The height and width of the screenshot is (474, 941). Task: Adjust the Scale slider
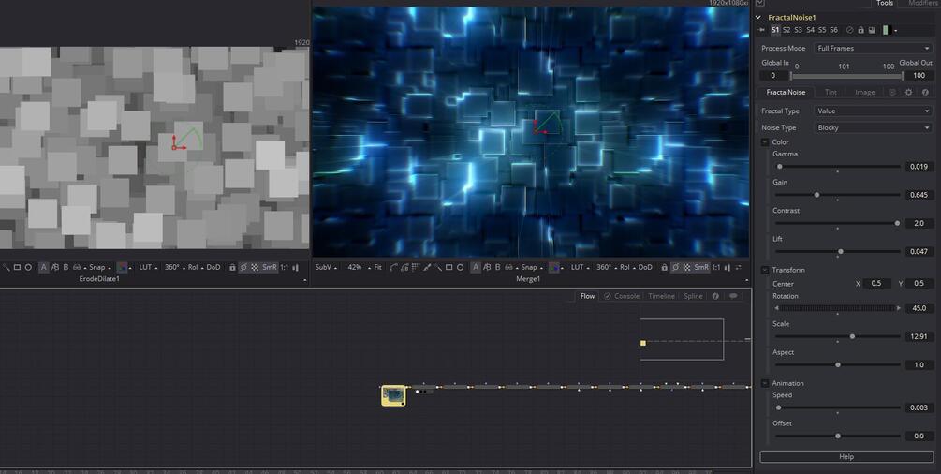click(838, 336)
